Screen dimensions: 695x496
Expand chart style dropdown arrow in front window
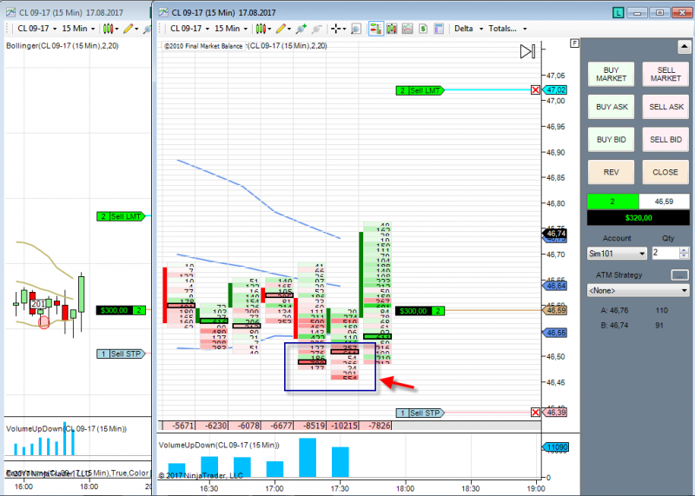click(269, 30)
